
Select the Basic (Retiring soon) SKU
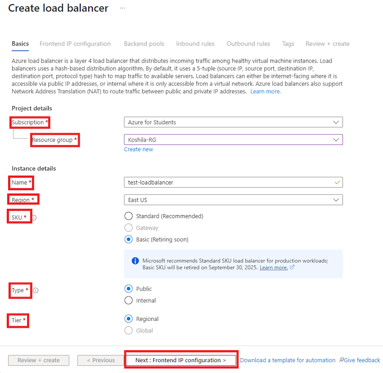tap(129, 239)
